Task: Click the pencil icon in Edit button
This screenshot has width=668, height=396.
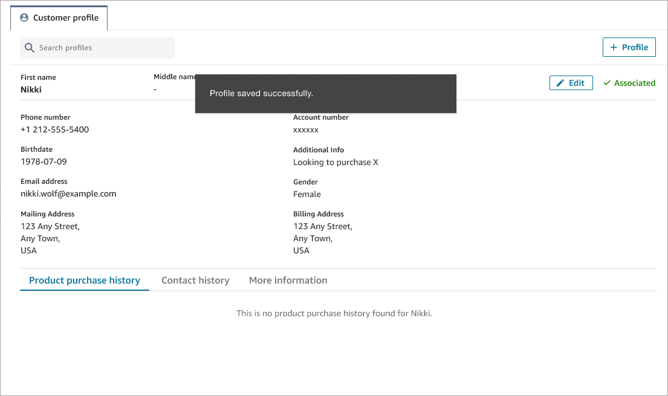Action: coord(560,83)
